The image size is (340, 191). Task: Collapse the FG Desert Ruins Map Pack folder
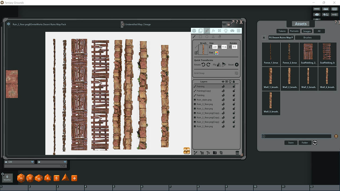(263, 37)
